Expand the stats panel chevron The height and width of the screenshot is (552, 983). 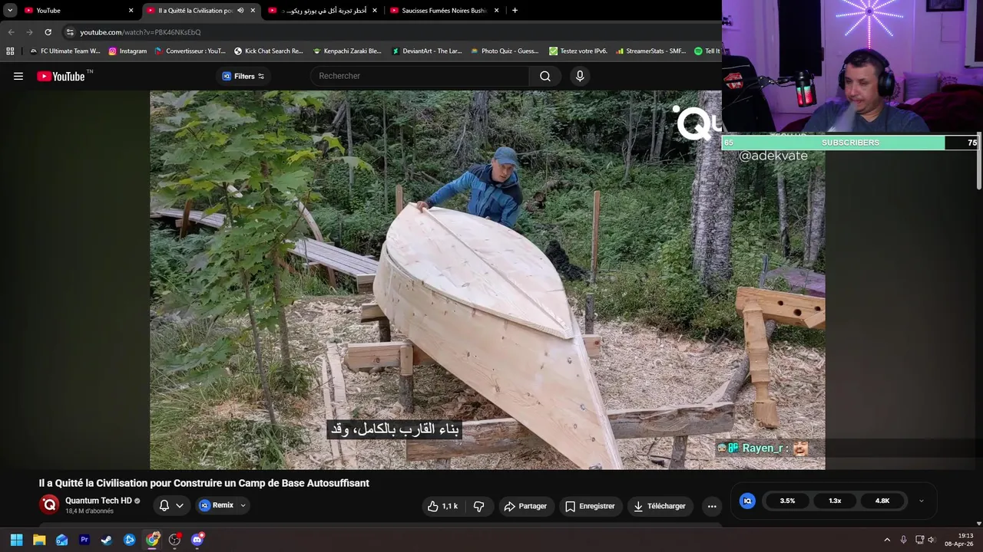click(922, 501)
